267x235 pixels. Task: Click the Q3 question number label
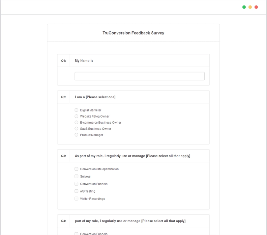tap(63, 156)
